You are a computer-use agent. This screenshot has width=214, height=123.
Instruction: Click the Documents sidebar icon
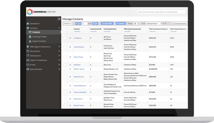(x=28, y=51)
